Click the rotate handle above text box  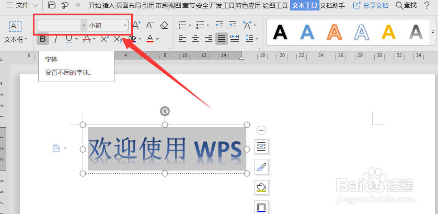point(165,111)
